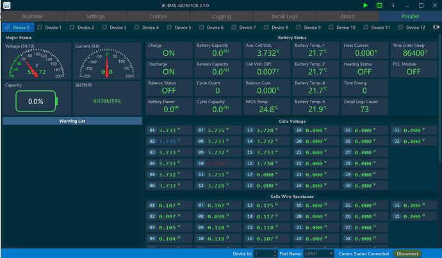Click the unlinked icon beside Device 3
Image resolution: width=442 pixels, height=258 pixels.
pos(104,28)
